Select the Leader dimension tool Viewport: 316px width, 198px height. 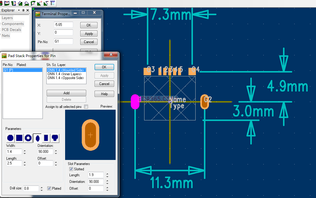click(x=46, y=3)
